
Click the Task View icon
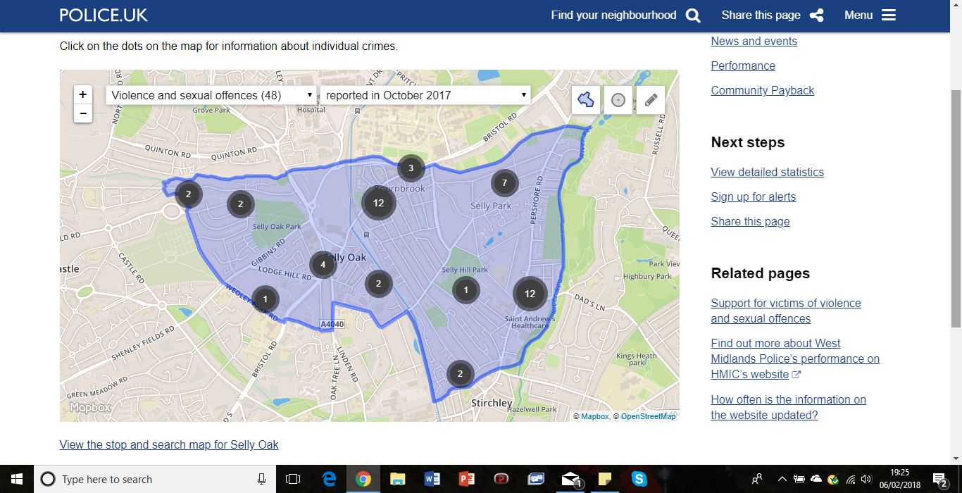pos(293,479)
